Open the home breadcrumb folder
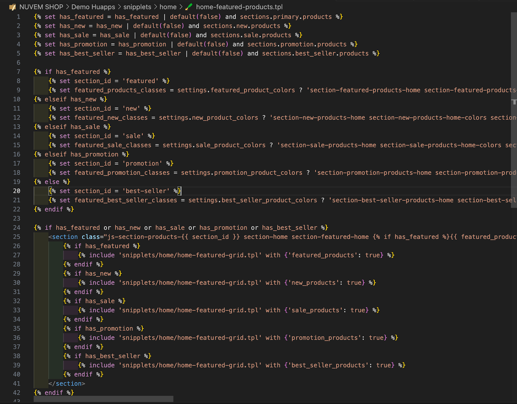Image resolution: width=517 pixels, height=404 pixels. (x=168, y=7)
